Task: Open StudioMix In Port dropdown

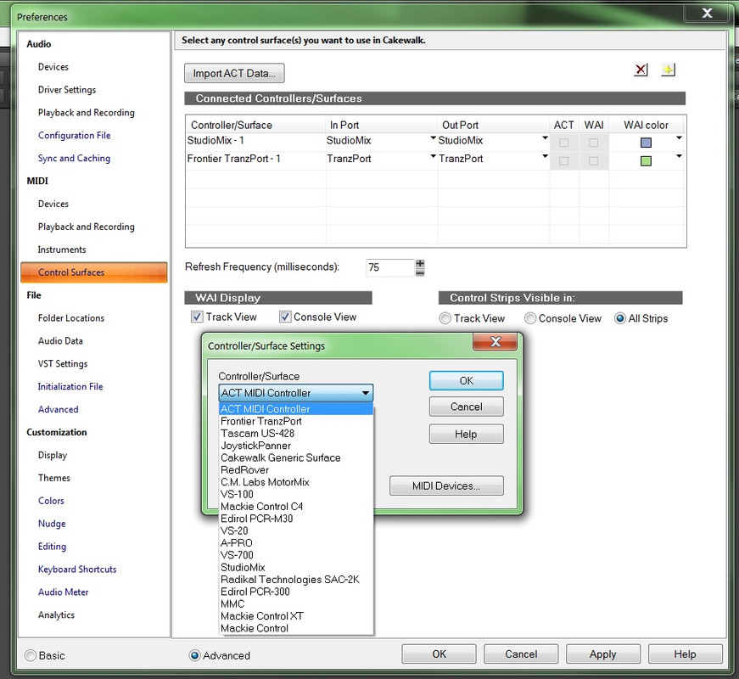Action: point(433,138)
